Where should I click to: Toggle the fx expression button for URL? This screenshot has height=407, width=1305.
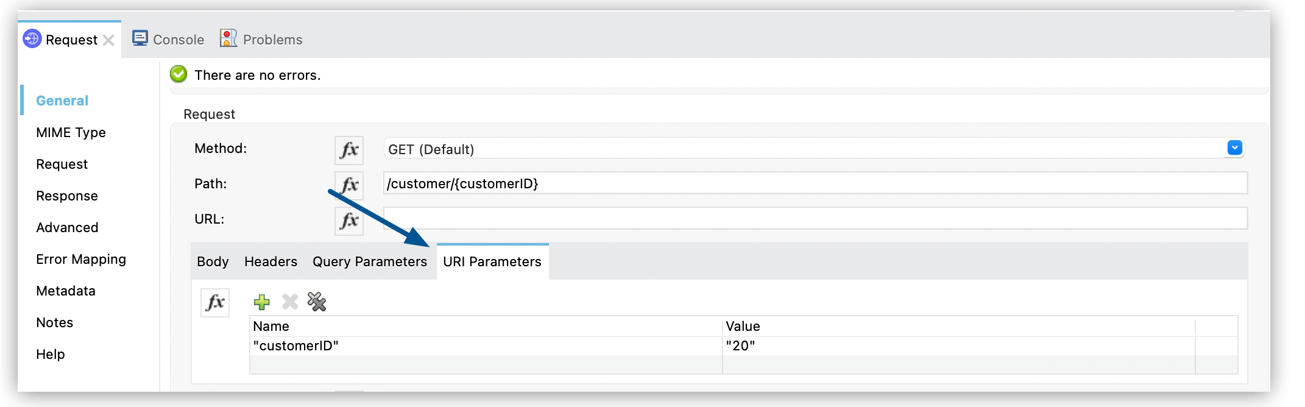coord(348,221)
